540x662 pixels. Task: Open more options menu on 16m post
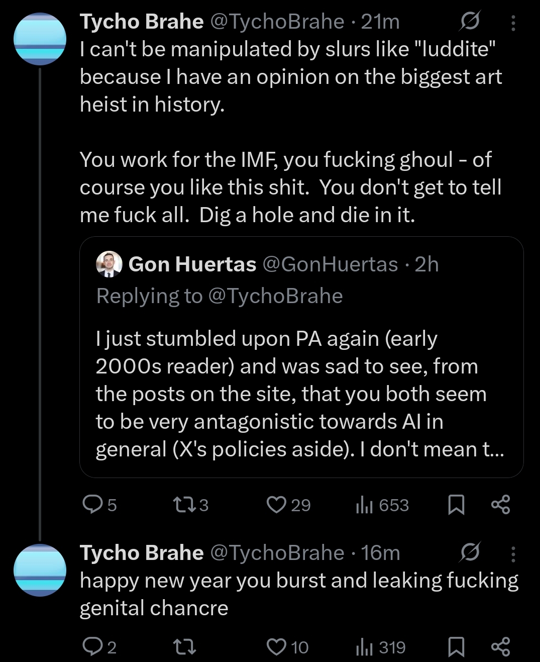pyautogui.click(x=513, y=553)
